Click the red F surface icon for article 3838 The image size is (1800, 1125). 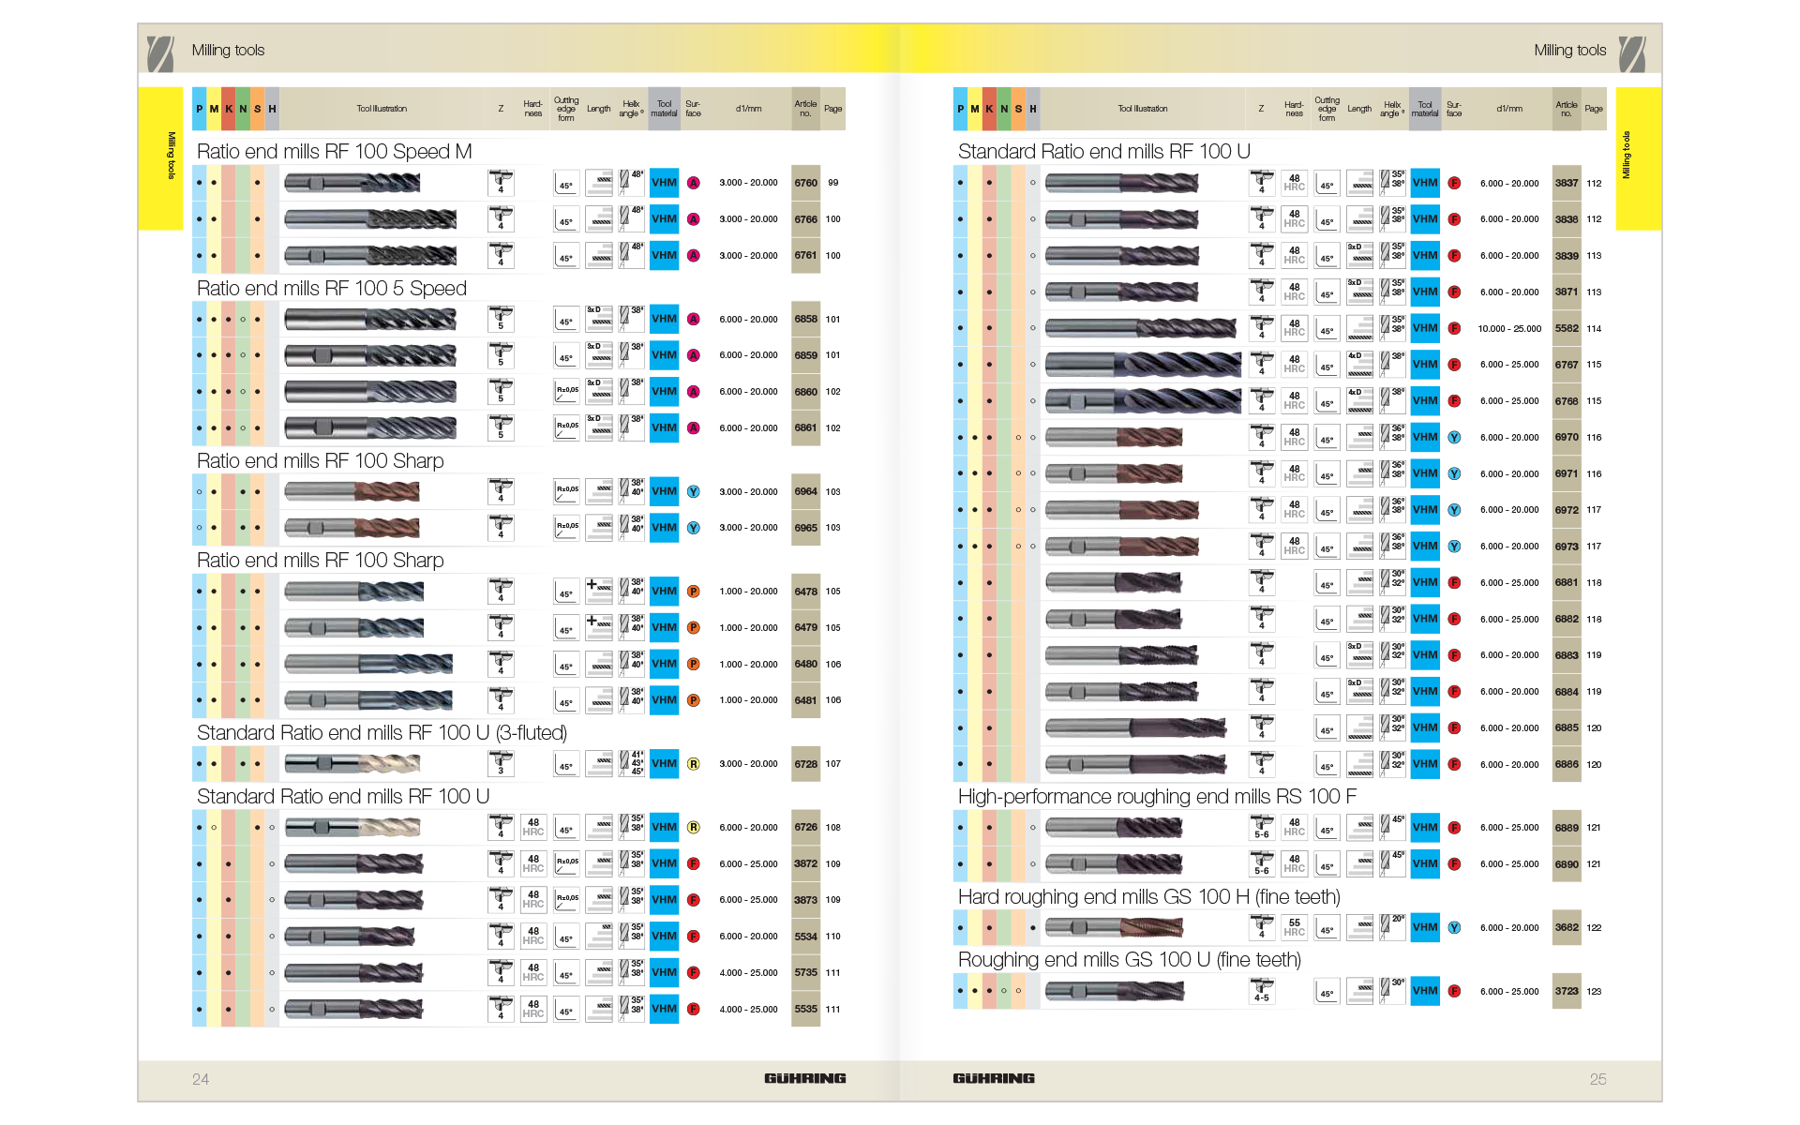point(1454,219)
